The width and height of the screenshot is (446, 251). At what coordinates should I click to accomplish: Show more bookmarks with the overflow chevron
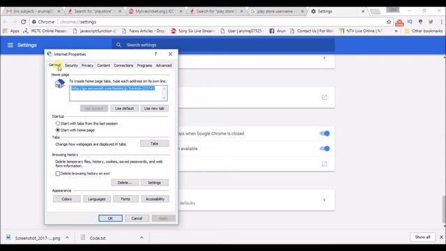coord(396,31)
